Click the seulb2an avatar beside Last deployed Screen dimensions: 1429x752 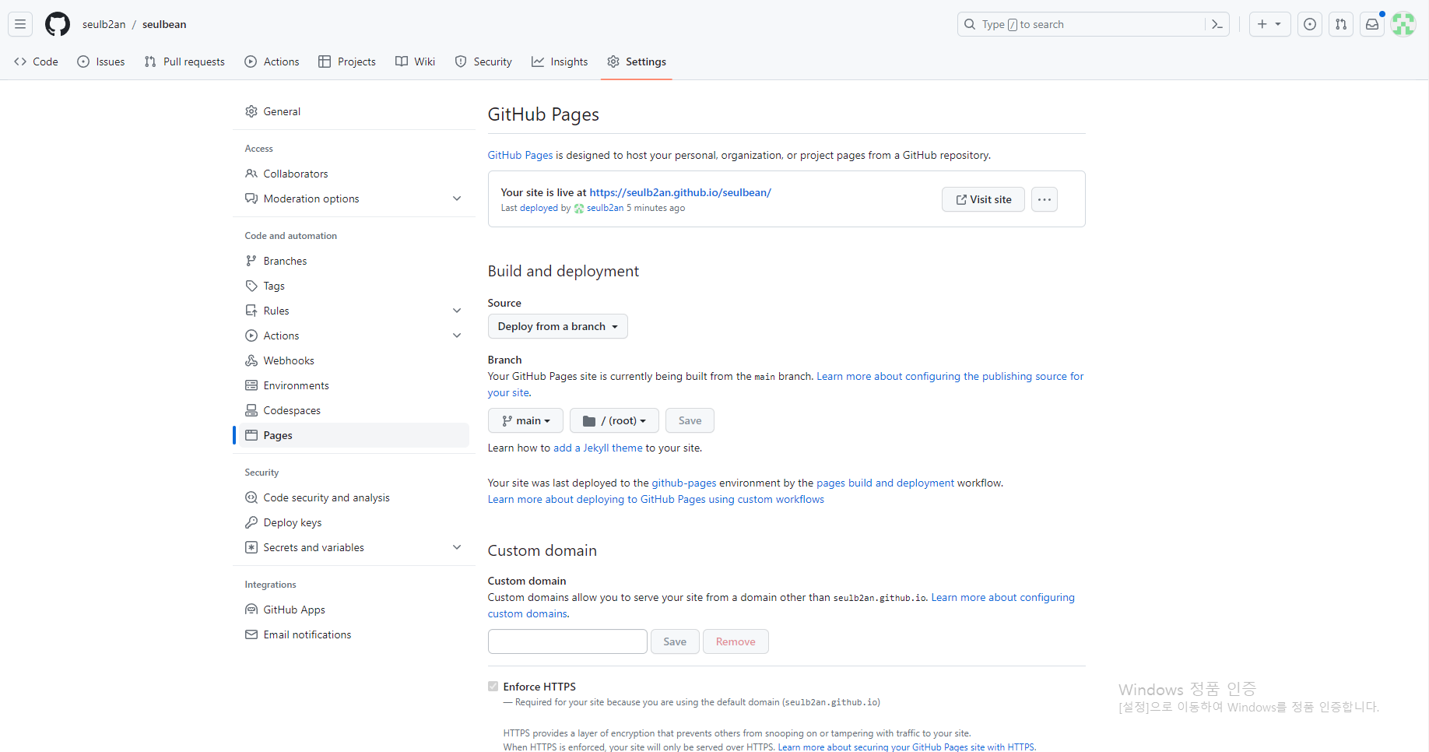pos(579,209)
